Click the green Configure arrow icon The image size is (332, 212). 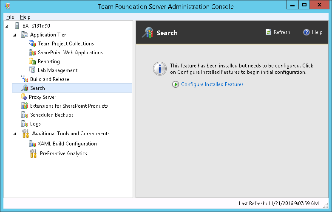pyautogui.click(x=175, y=84)
